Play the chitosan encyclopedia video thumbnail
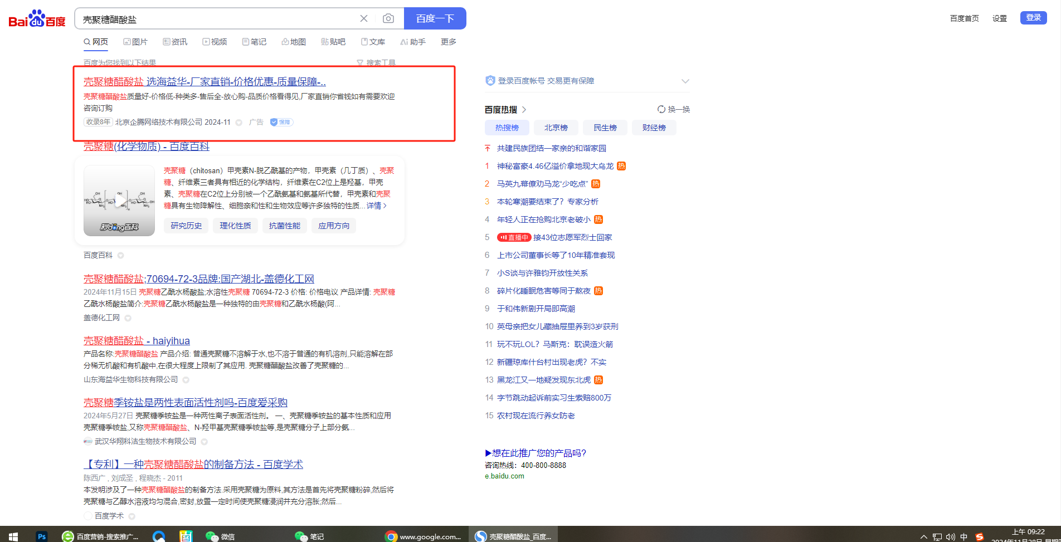1061x542 pixels. (x=119, y=201)
